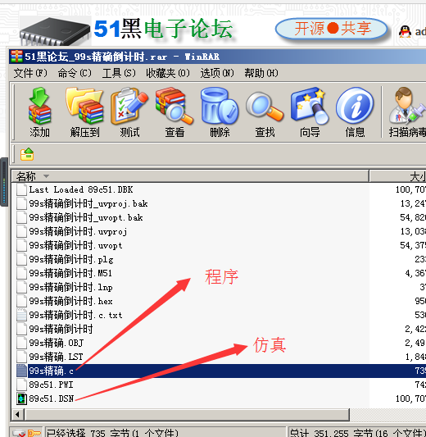Screen dimensions: 426x437
Task: Open the 命令(C) menu
Action: [x=75, y=73]
